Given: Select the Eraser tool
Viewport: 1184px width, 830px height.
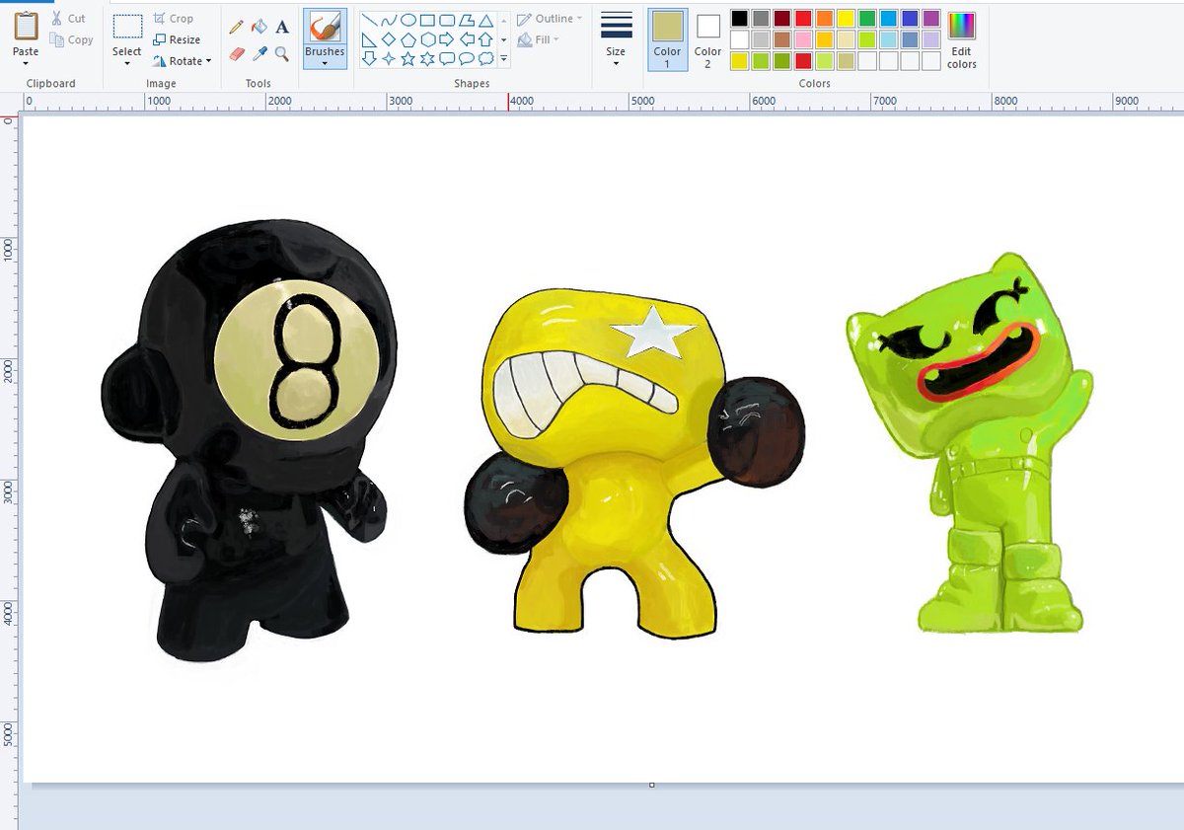Looking at the screenshot, I should point(236,53).
